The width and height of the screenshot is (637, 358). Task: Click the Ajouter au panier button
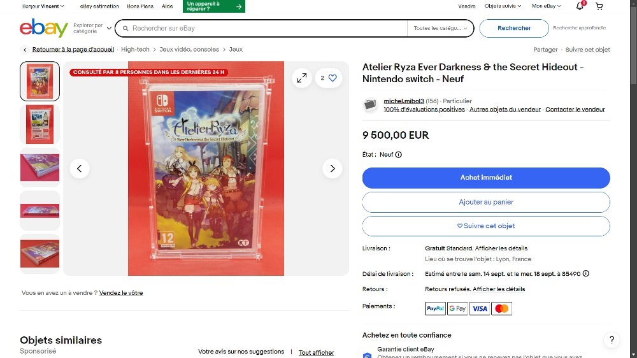486,202
